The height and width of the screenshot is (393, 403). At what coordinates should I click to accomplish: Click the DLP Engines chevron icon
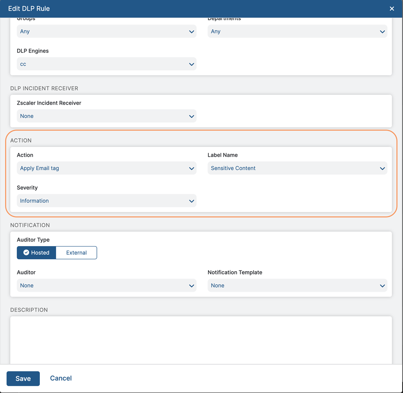click(191, 64)
